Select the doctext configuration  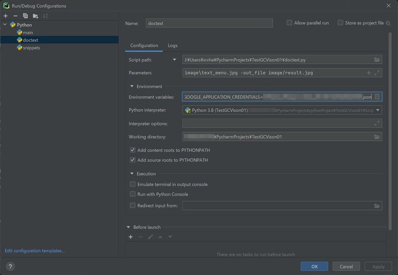point(59,40)
